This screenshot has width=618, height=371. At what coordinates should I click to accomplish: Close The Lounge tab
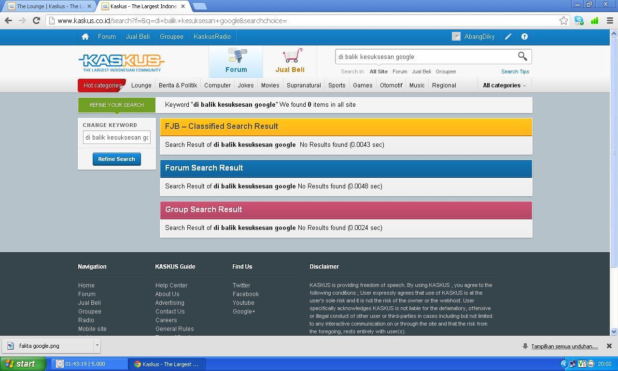[x=89, y=6]
